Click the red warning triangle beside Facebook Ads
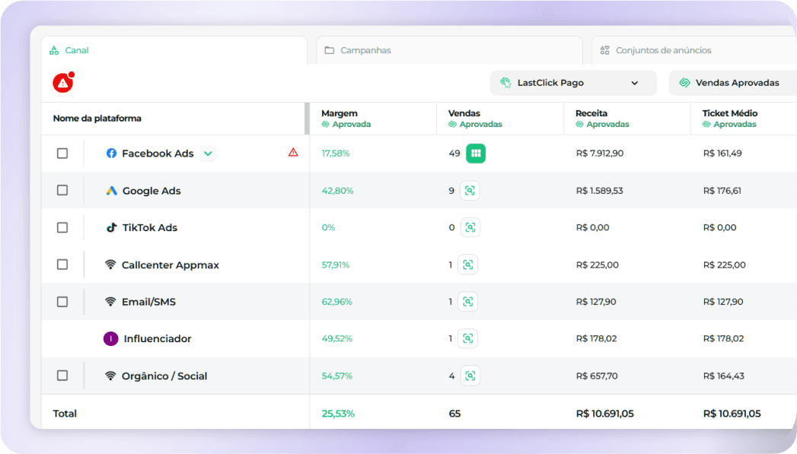 [x=293, y=153]
